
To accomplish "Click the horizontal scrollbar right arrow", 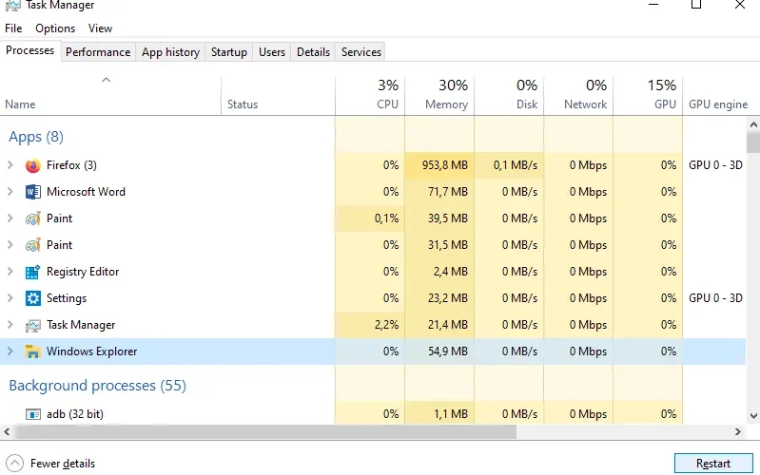I will click(x=738, y=431).
